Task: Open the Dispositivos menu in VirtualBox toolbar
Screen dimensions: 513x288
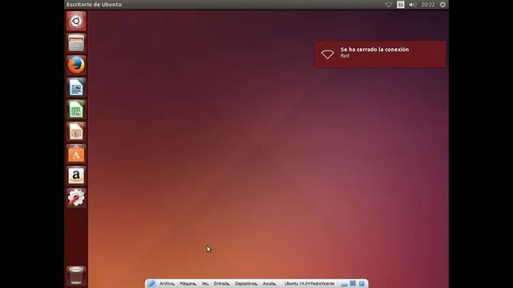Action: coord(246,284)
